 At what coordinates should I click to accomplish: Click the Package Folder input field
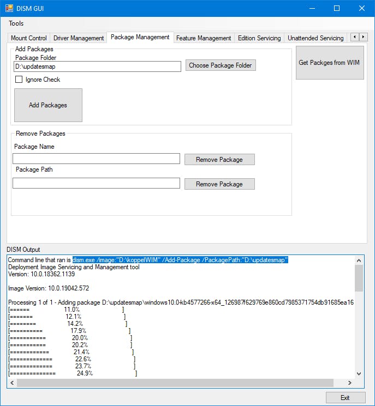tap(97, 66)
